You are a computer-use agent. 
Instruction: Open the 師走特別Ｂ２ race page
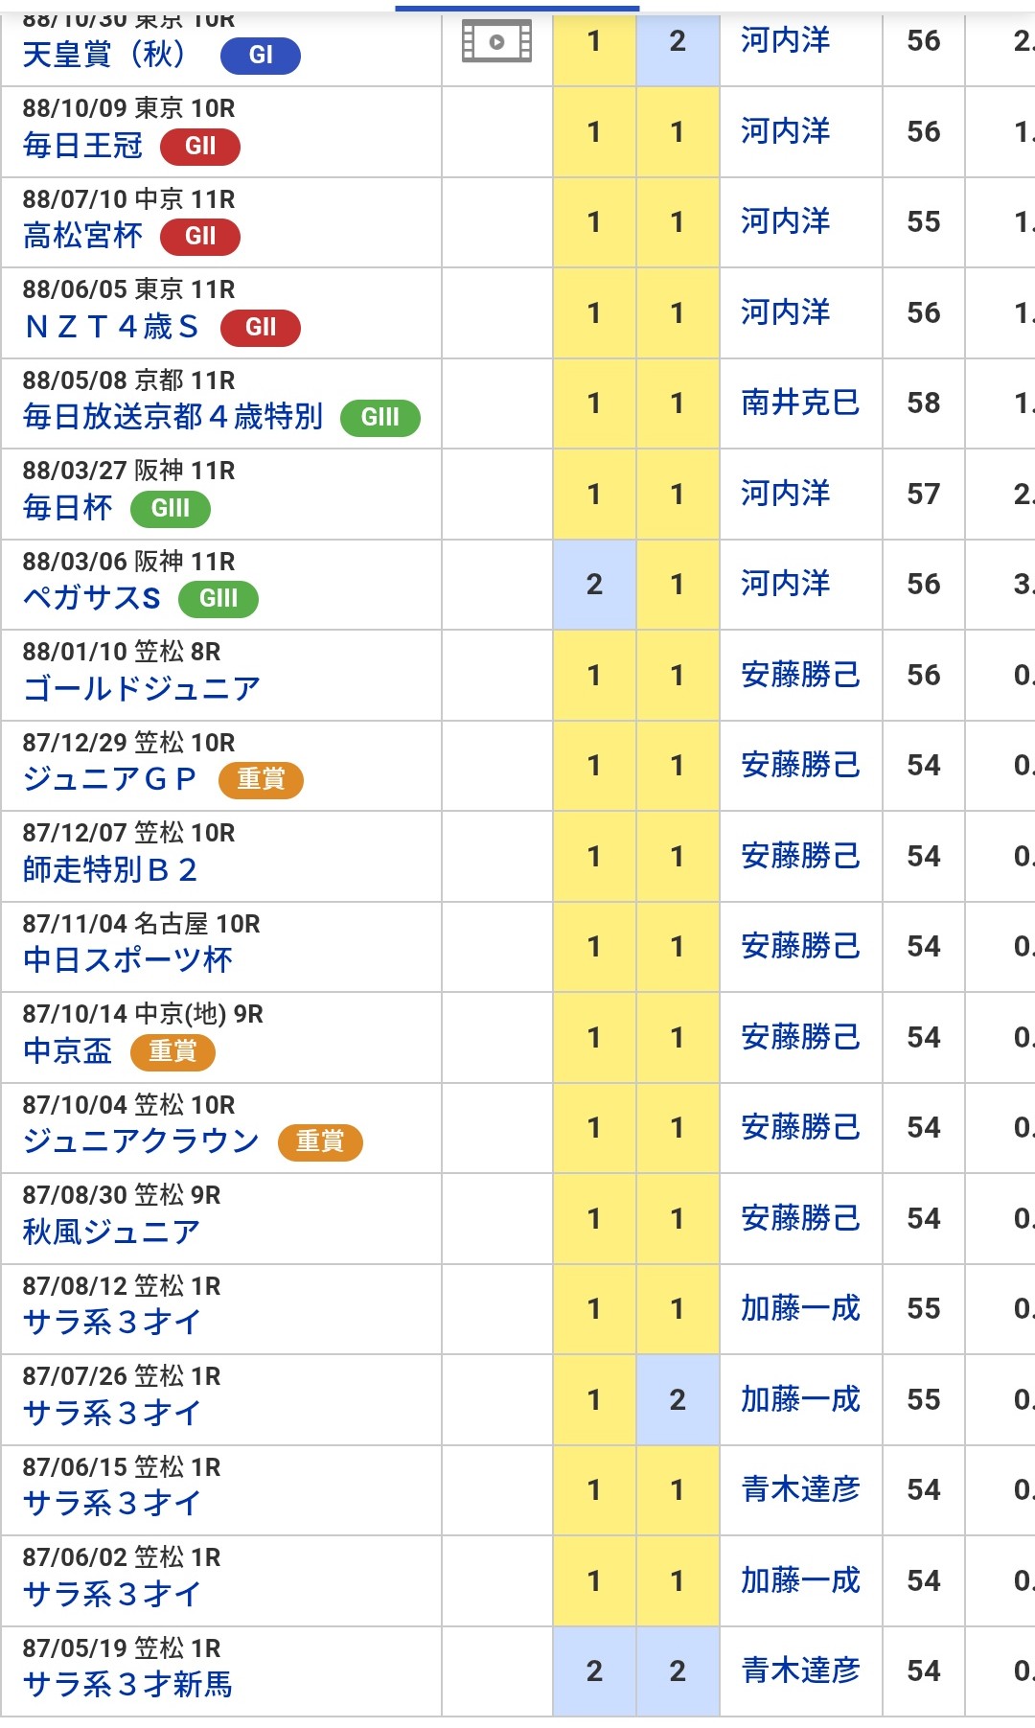[109, 869]
